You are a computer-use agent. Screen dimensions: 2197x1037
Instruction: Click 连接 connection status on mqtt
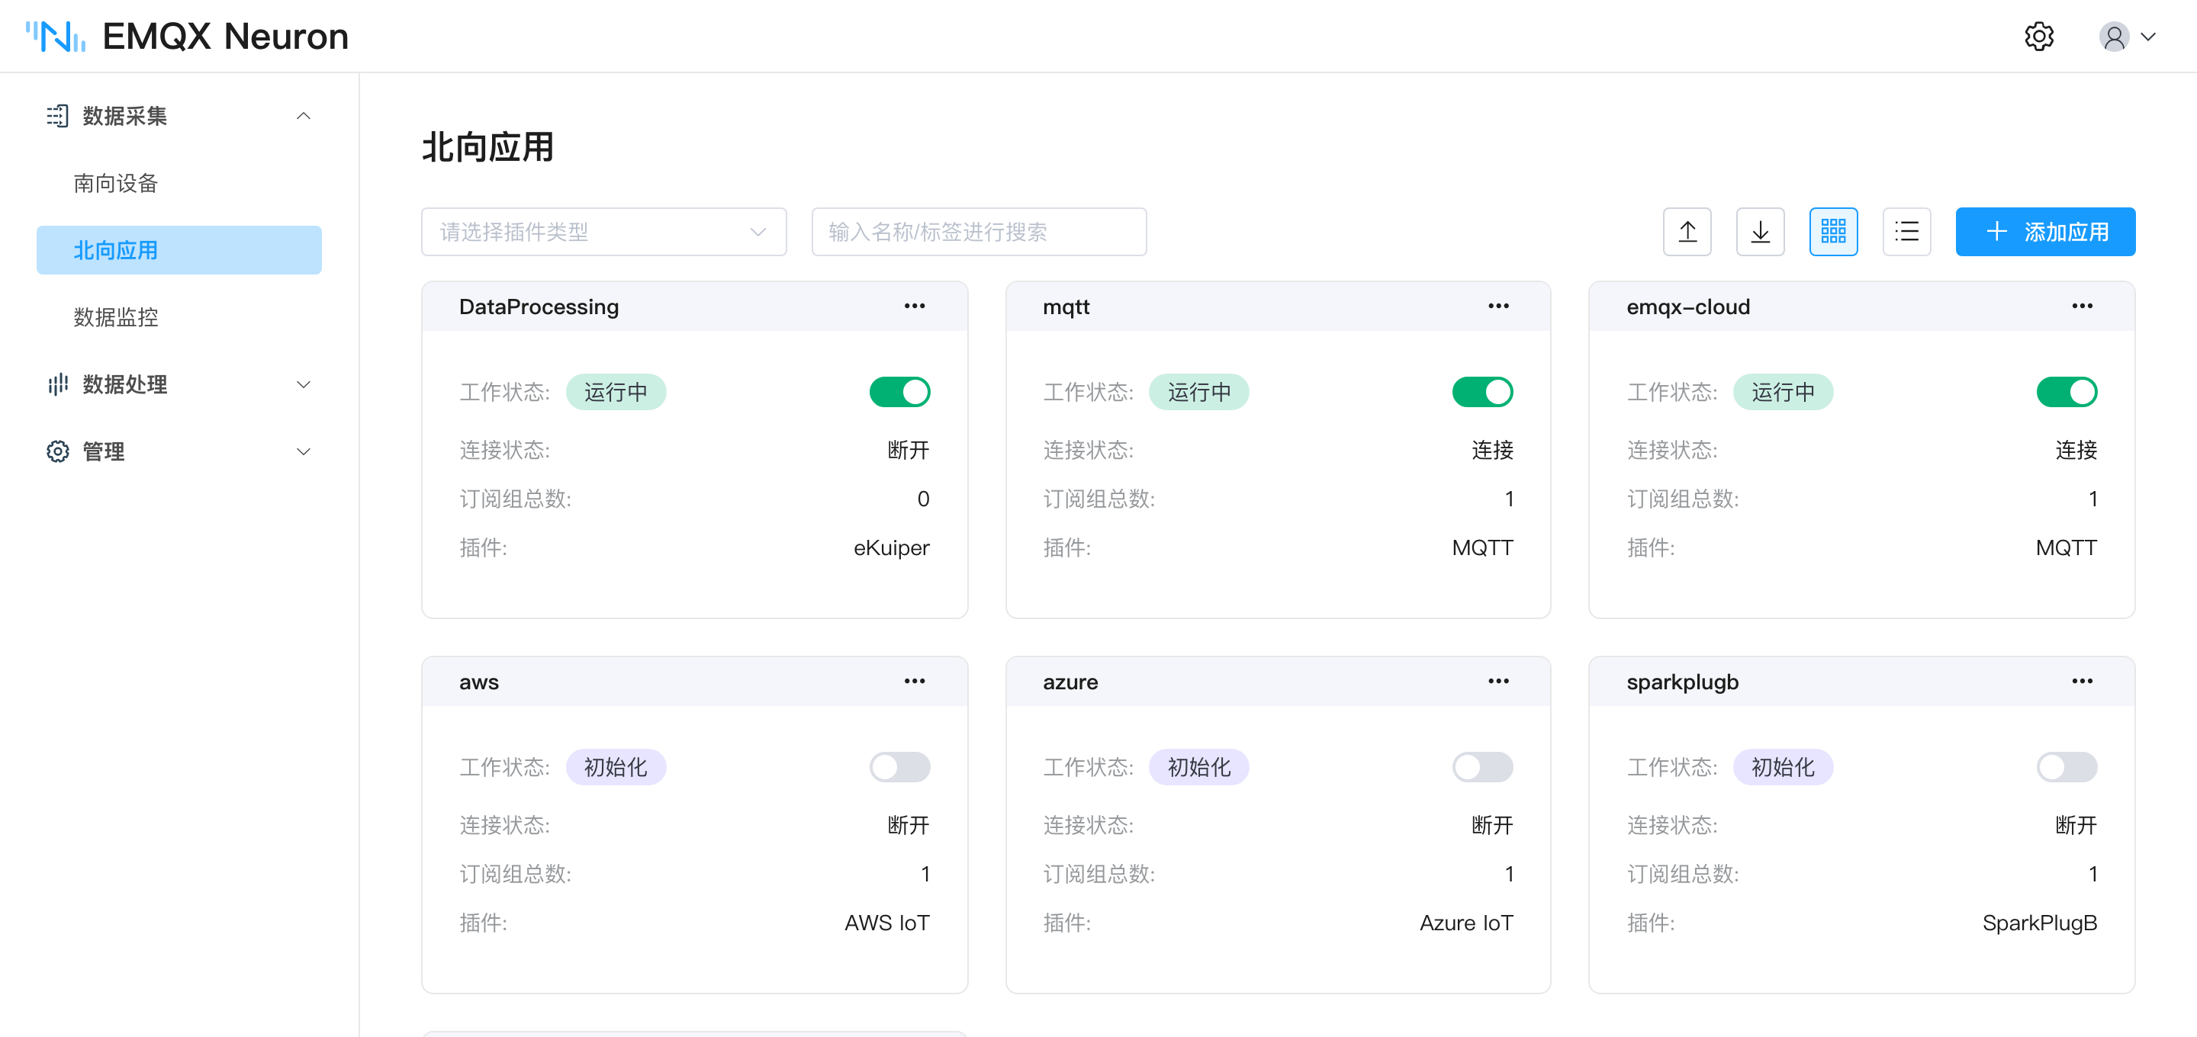tap(1493, 451)
